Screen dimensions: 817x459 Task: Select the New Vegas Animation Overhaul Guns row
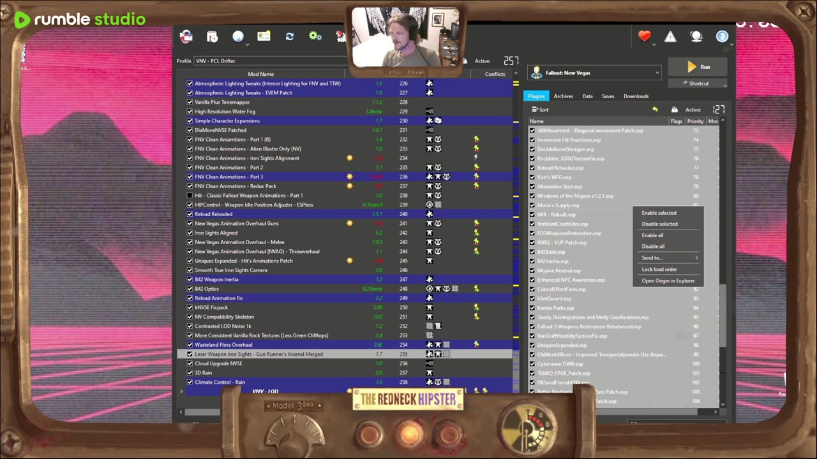point(345,224)
